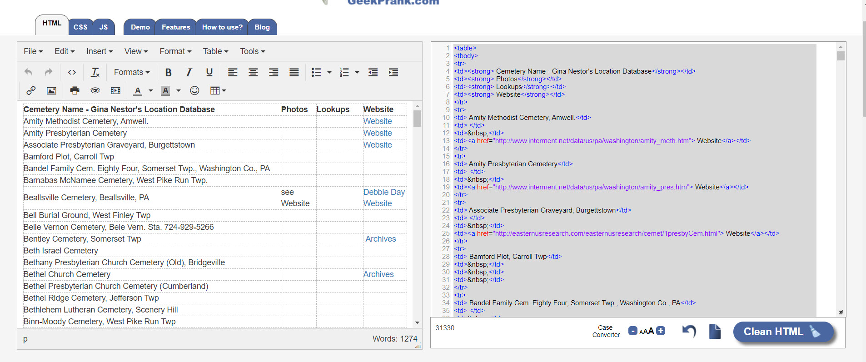Open the How to use? tab
Image resolution: width=866 pixels, height=362 pixels.
222,27
